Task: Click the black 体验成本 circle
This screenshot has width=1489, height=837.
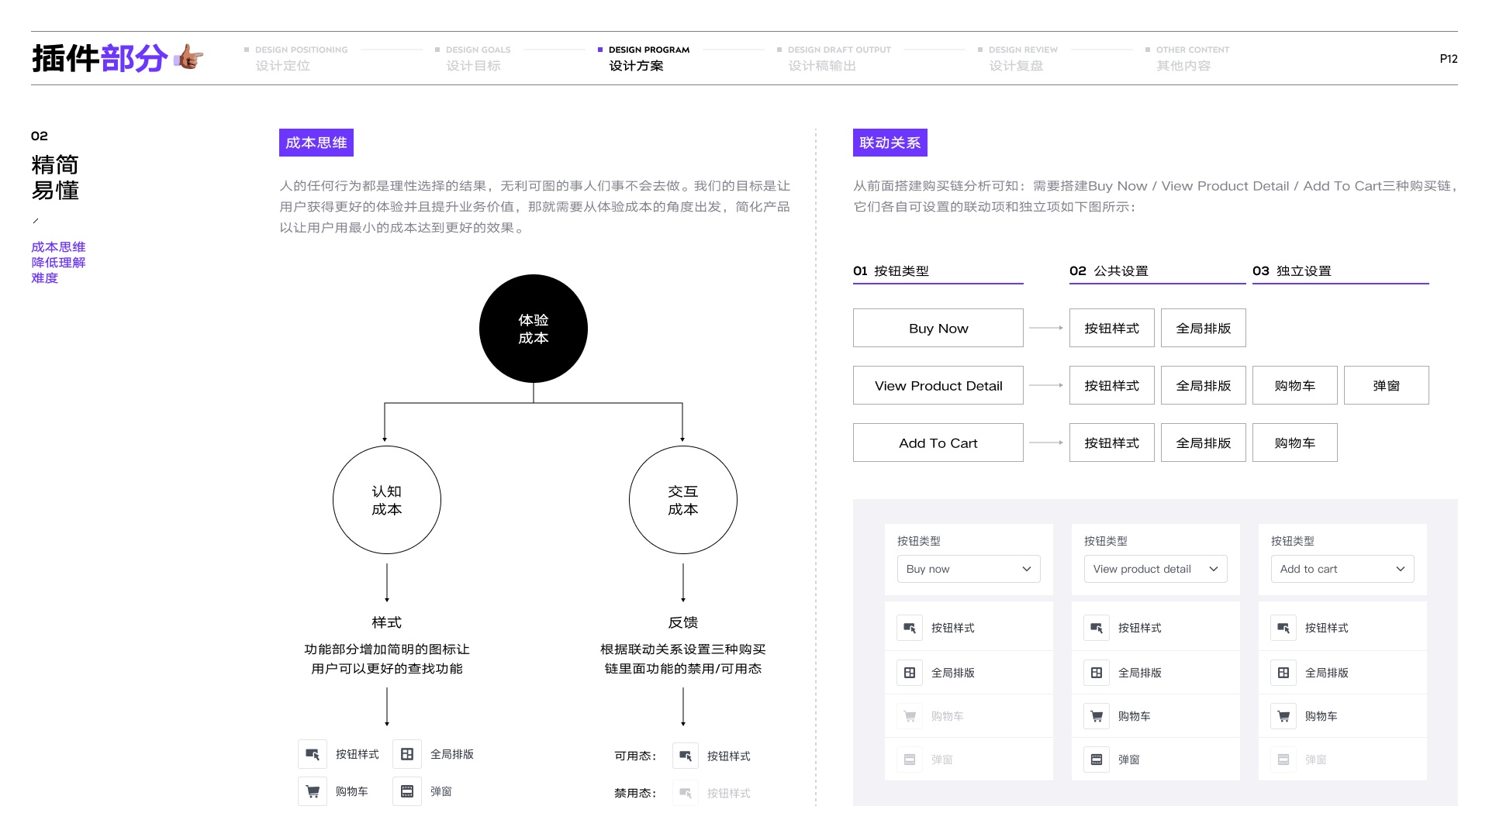Action: click(x=534, y=329)
